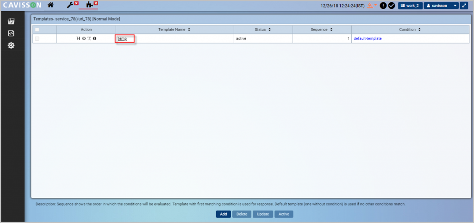The image size is (474, 223).
Task: Open the default-template condition link
Action: 368,39
